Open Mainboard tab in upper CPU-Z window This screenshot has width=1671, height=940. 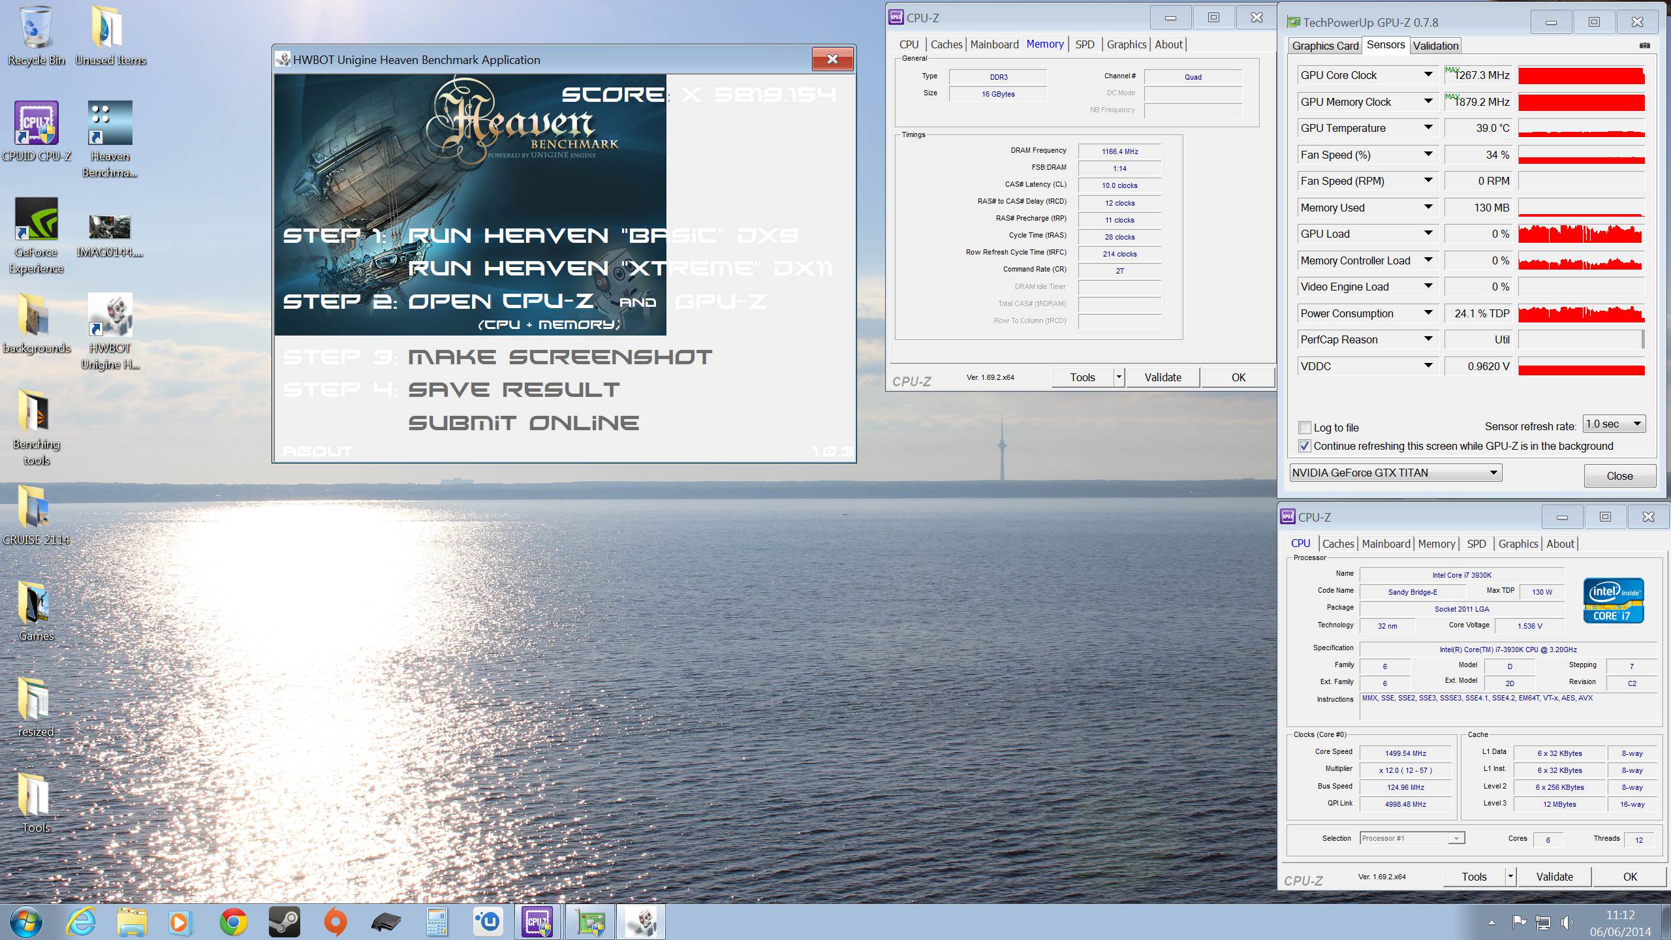[994, 44]
